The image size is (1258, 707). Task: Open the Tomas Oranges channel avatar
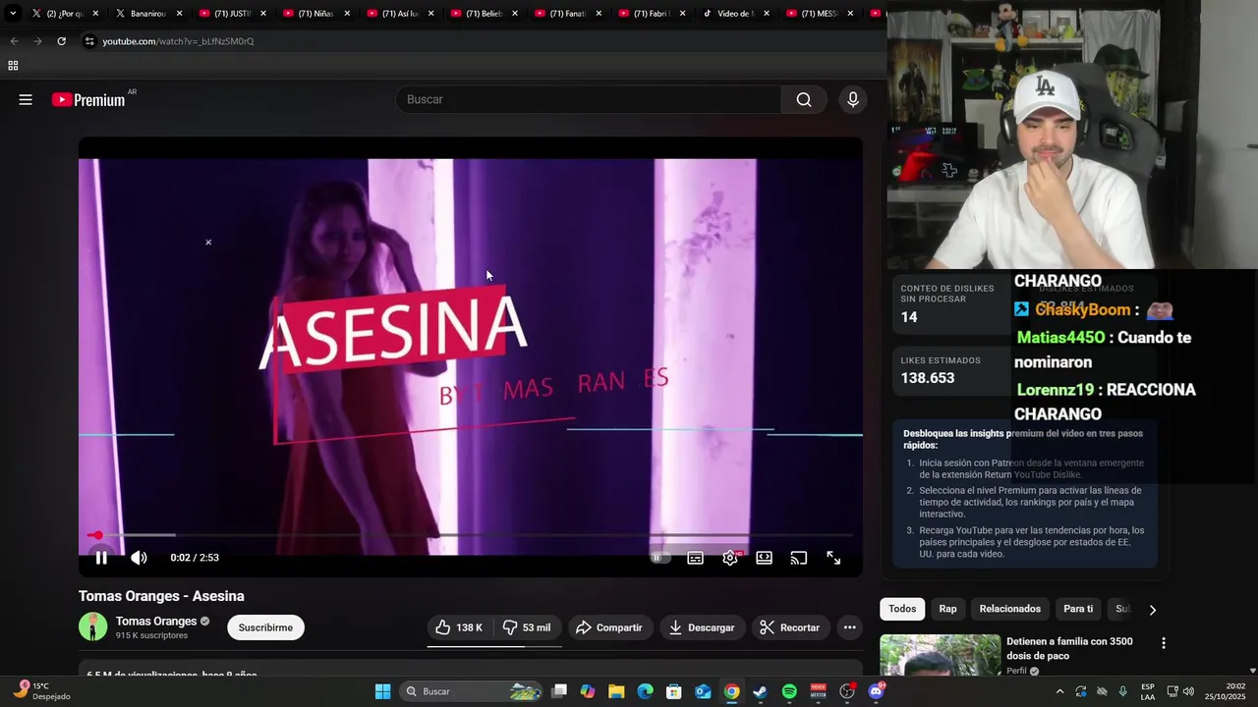pyautogui.click(x=93, y=626)
